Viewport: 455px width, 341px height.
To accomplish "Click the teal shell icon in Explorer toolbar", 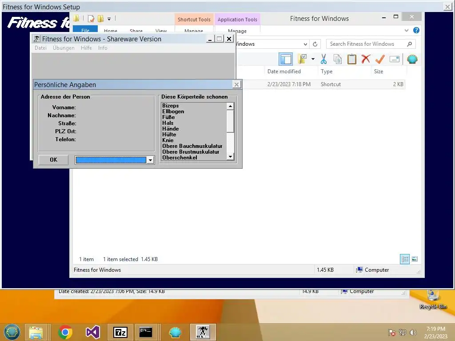I will pos(412,59).
